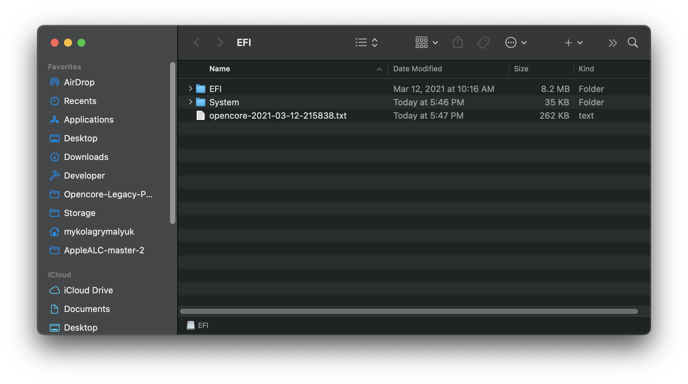The image size is (688, 384).
Task: Expand the EFI folder disclosure triangle
Action: [x=190, y=89]
